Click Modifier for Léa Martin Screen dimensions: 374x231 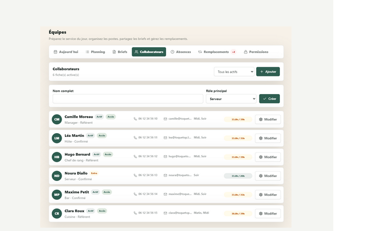pyautogui.click(x=268, y=138)
